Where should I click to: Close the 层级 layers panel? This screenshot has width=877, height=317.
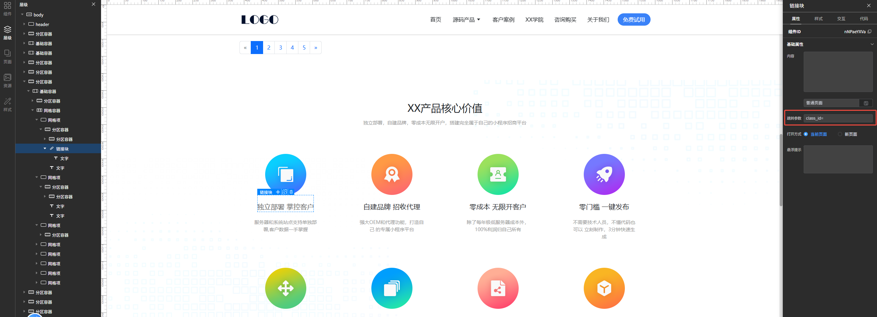tap(94, 4)
